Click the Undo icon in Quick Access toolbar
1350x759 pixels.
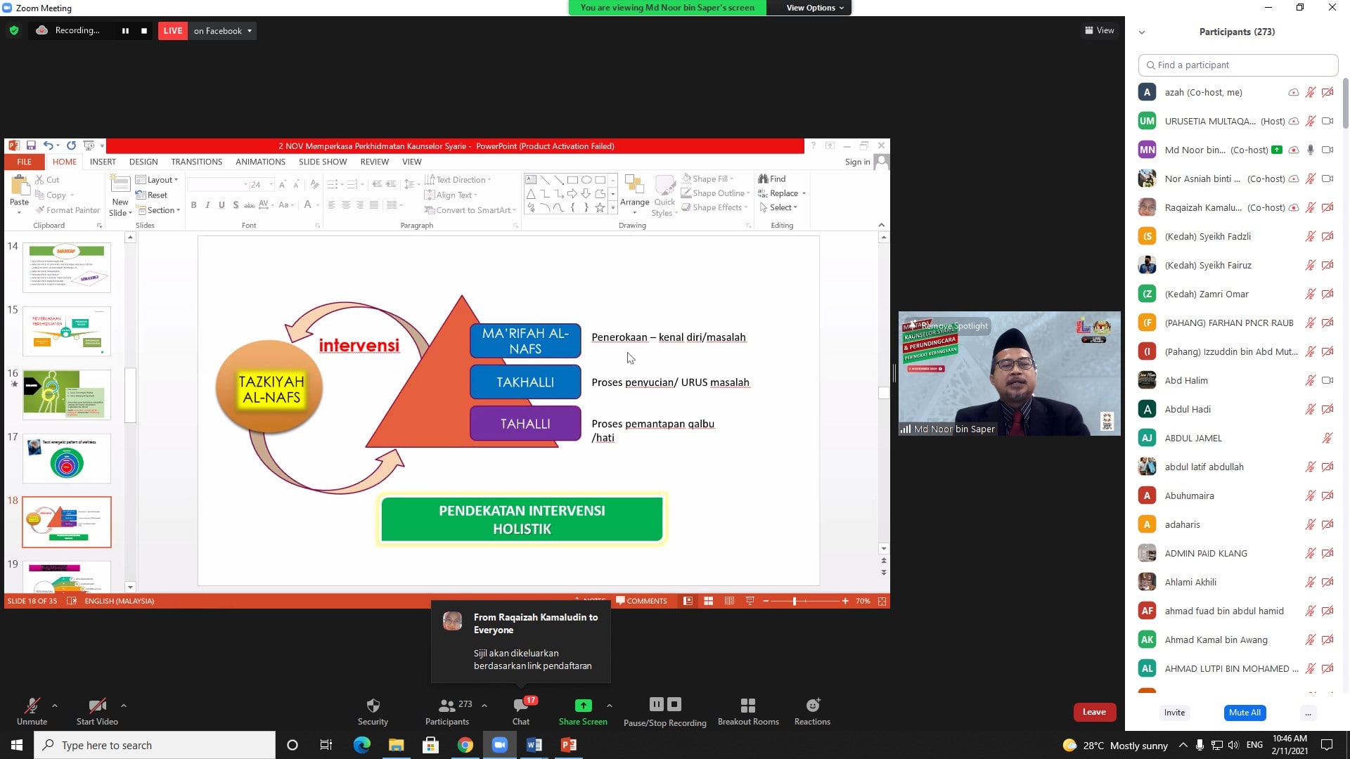point(50,145)
